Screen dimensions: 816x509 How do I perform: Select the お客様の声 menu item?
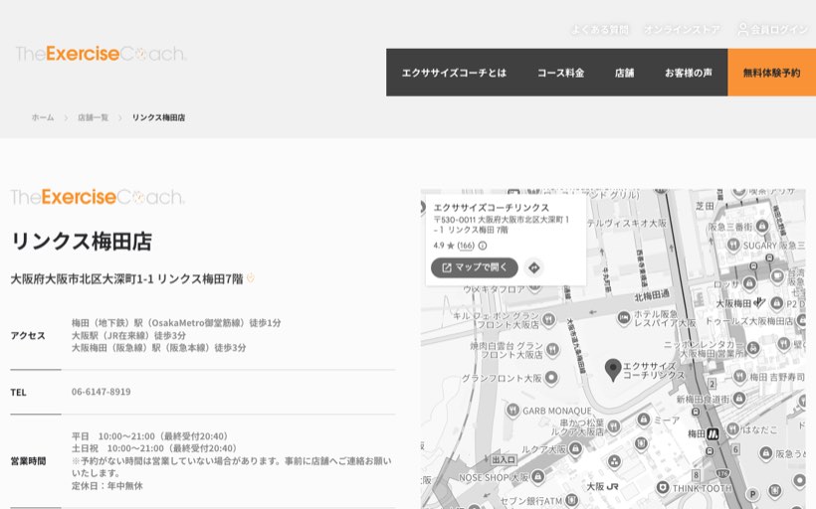tap(688, 73)
